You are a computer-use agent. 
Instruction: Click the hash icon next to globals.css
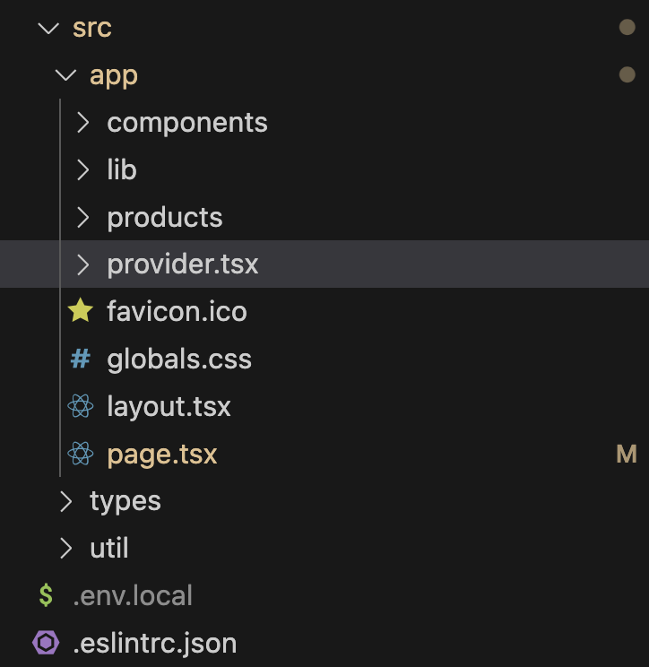81,359
